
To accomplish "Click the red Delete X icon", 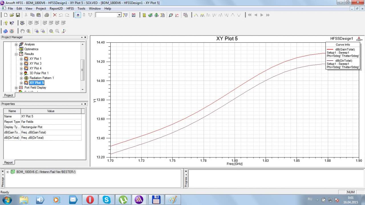I will click(x=55, y=15).
